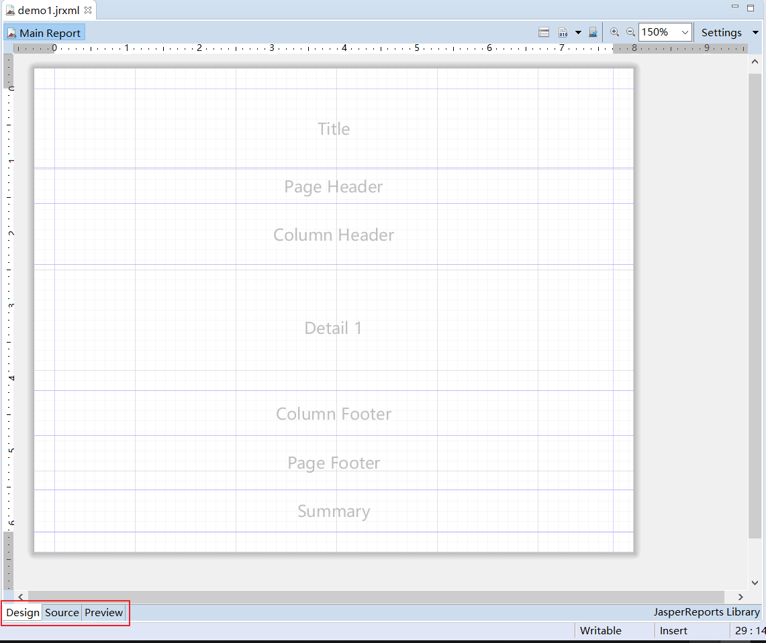Click the zoom out magnifier icon
The height and width of the screenshot is (643, 766).
click(x=630, y=32)
